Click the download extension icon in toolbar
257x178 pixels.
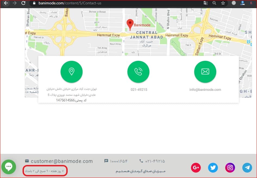pos(242,3)
